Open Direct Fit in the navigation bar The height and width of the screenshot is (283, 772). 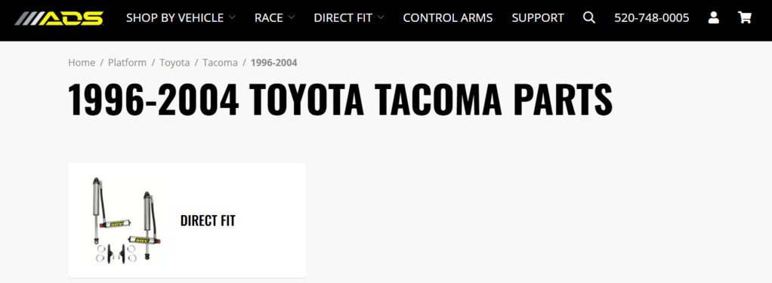(343, 17)
